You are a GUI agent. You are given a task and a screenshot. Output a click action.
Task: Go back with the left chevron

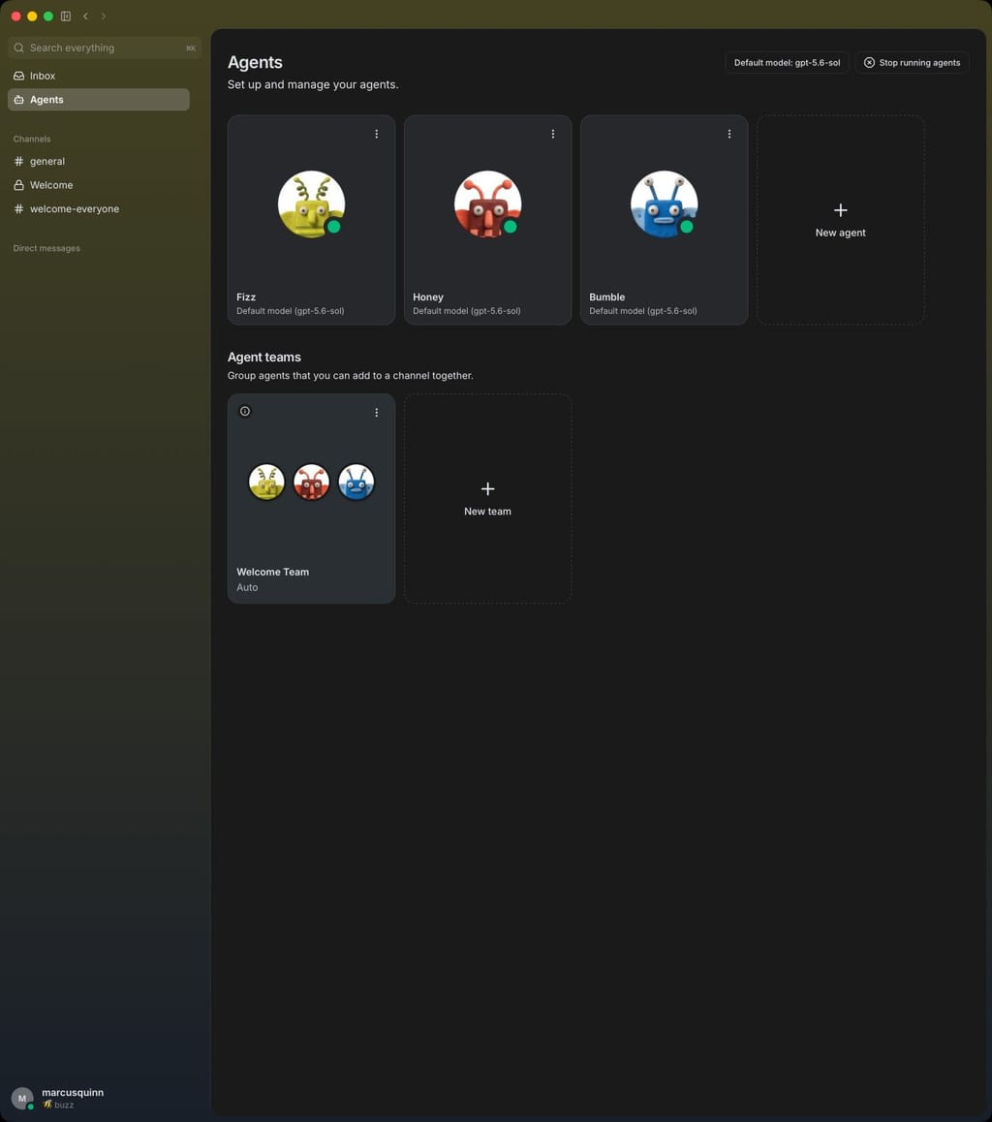85,16
